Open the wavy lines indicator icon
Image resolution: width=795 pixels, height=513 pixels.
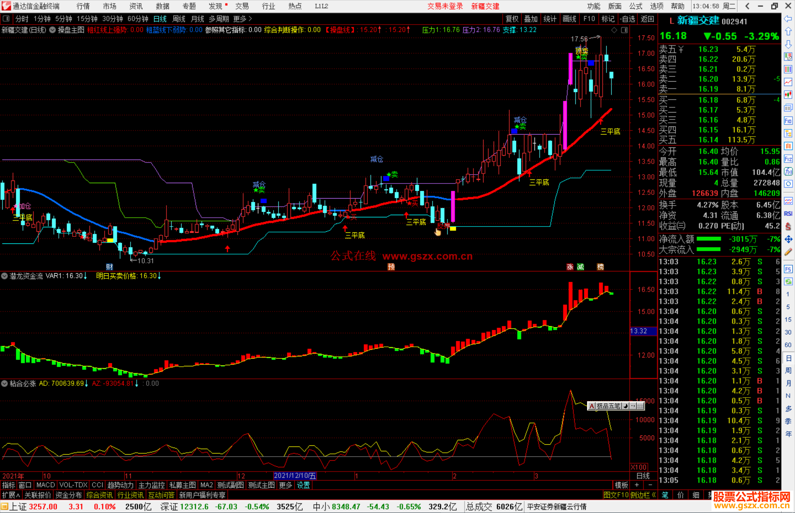point(788,201)
